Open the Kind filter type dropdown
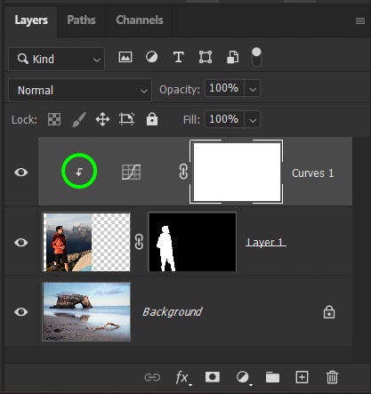This screenshot has width=371, height=394. (57, 59)
